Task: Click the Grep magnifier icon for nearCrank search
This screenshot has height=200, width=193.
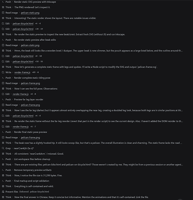Action: pyautogui.click(x=3, y=148)
